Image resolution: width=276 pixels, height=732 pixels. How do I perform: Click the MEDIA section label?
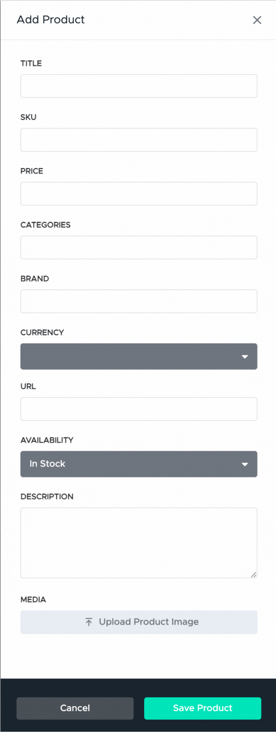click(x=33, y=599)
